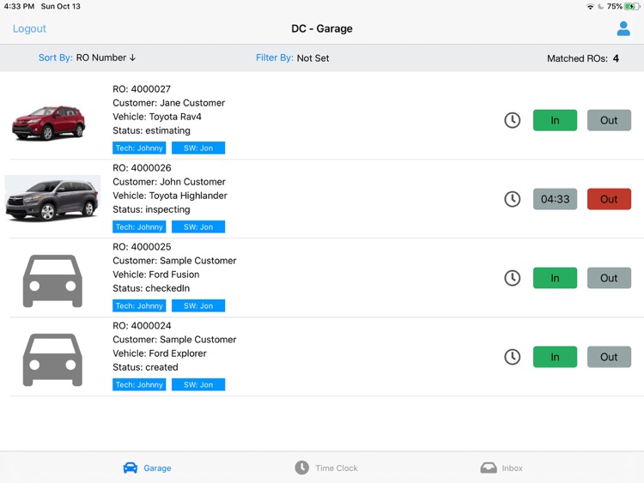Clock Out on RO 4000027
Screen dimensions: 644x483
tap(609, 120)
